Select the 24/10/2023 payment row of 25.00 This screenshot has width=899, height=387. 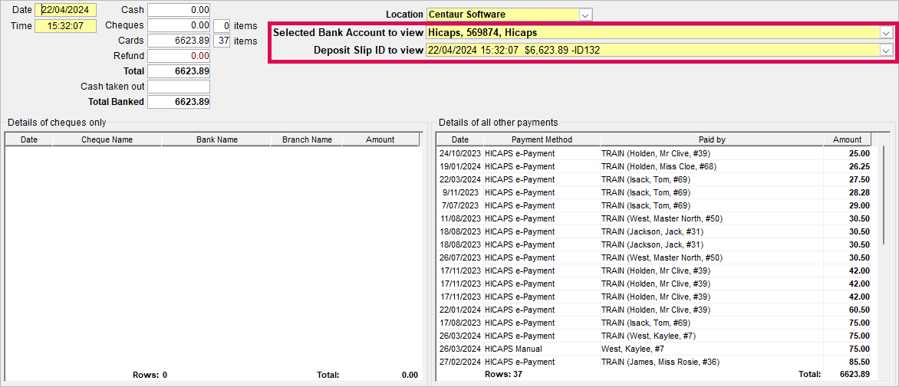pos(654,153)
